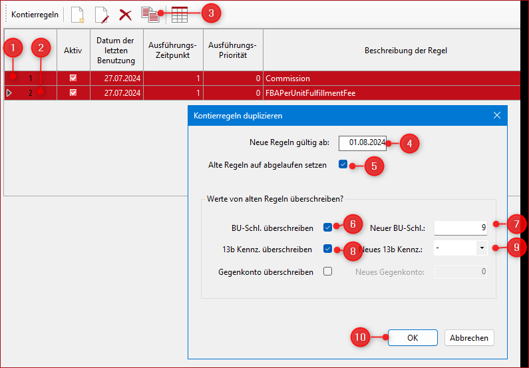Close the Kontierregeln duplizieren dialog
Image resolution: width=529 pixels, height=368 pixels.
tap(496, 115)
